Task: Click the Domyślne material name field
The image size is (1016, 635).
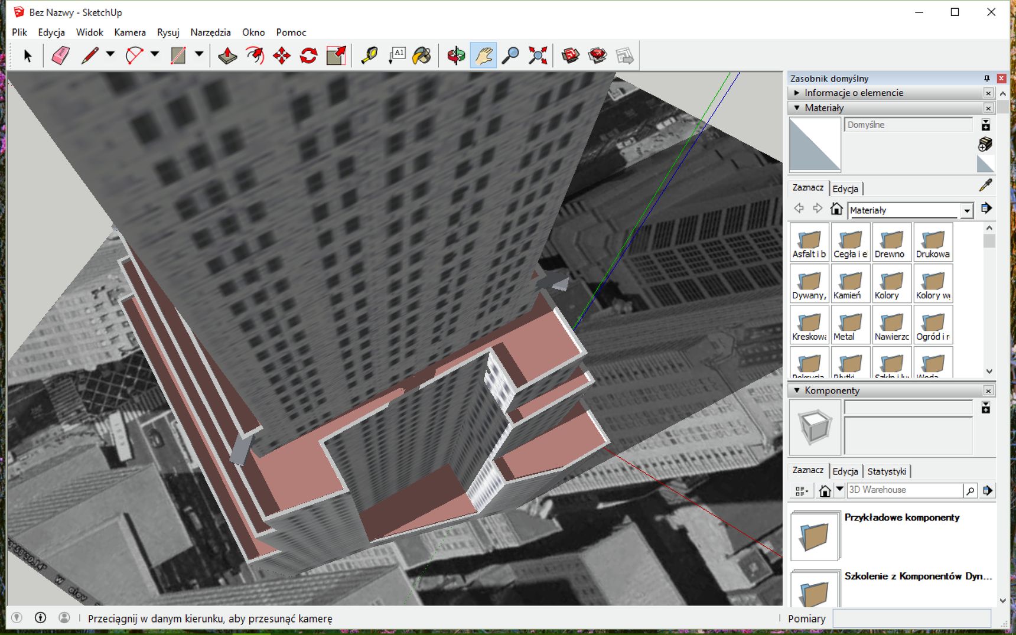Action: (x=908, y=125)
